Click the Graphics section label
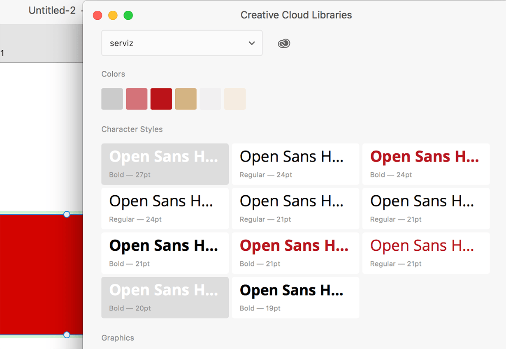506x349 pixels. click(x=118, y=338)
